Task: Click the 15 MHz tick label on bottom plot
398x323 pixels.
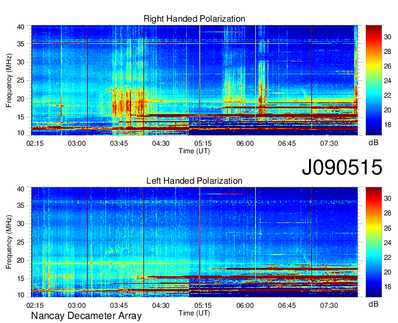Action: click(20, 279)
